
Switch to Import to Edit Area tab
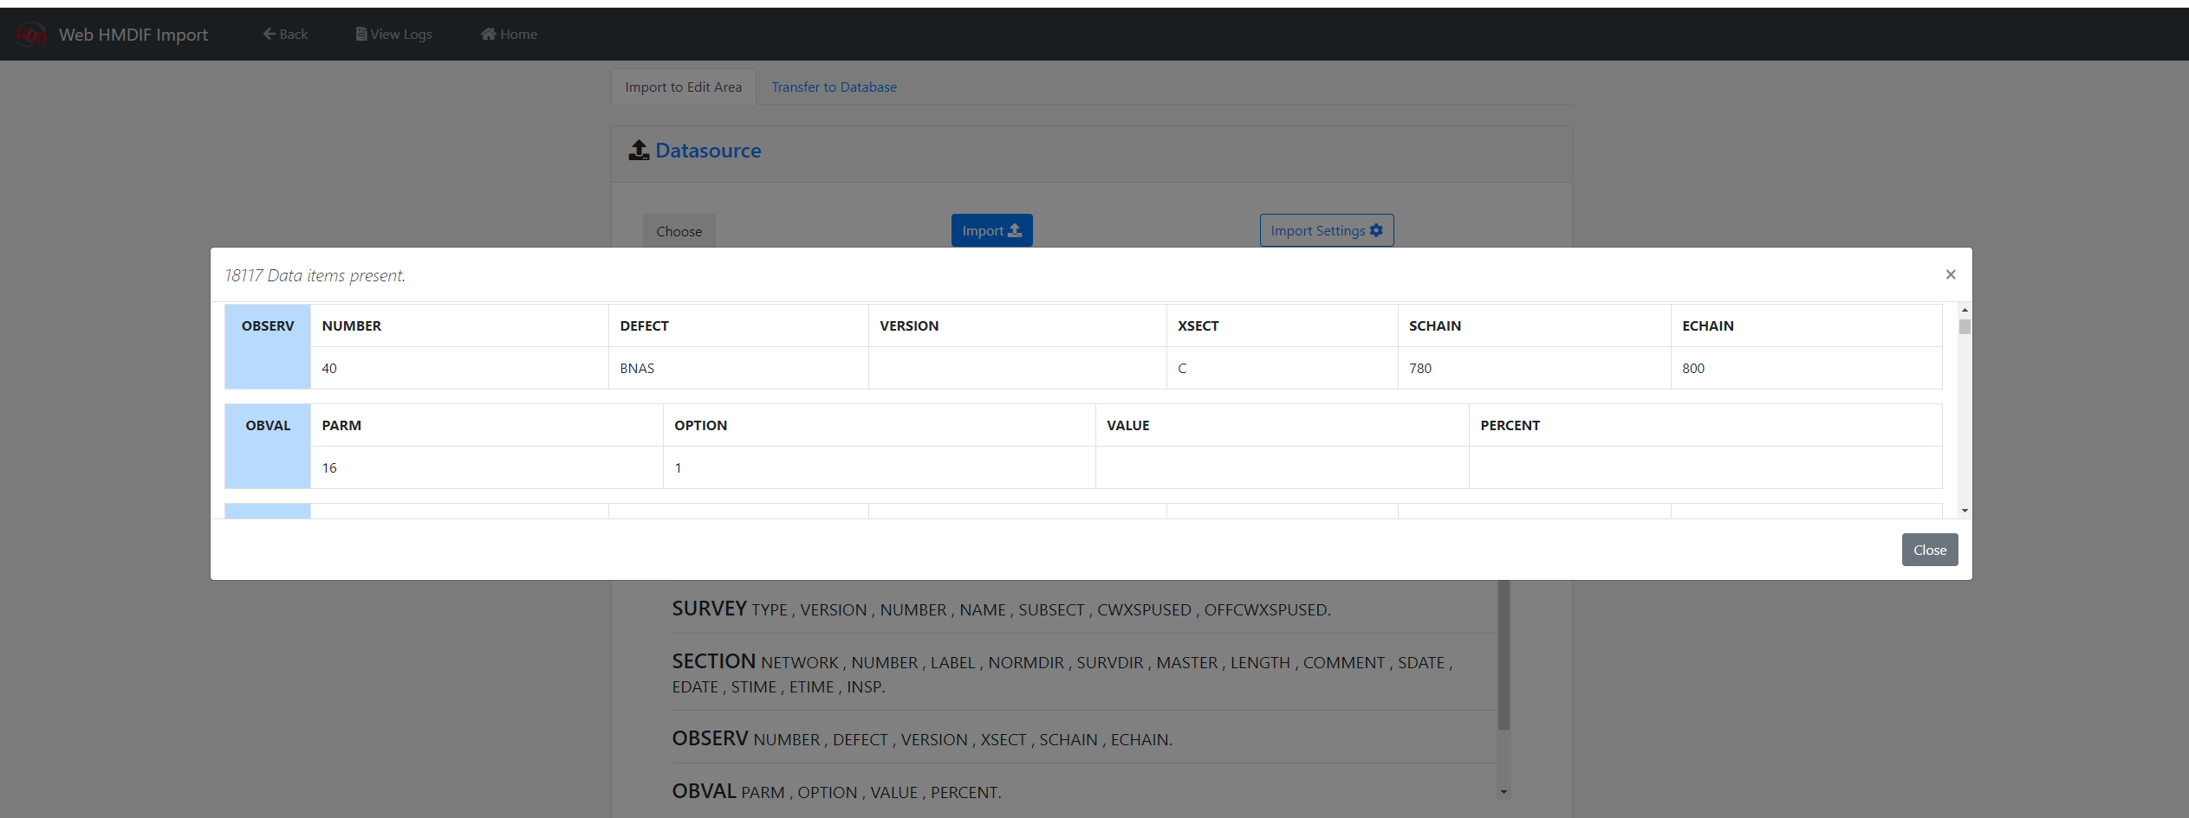pyautogui.click(x=683, y=87)
